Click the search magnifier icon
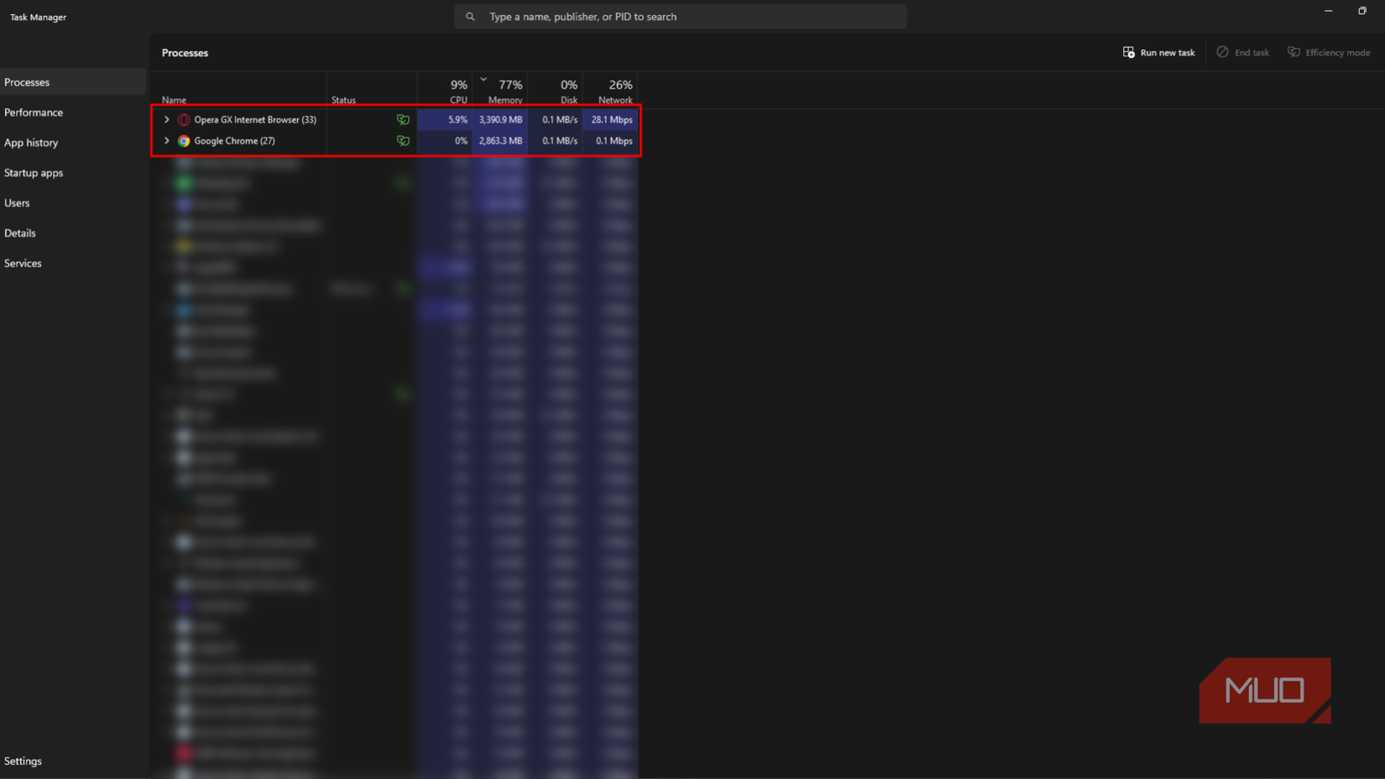The image size is (1385, 779). pos(470,16)
